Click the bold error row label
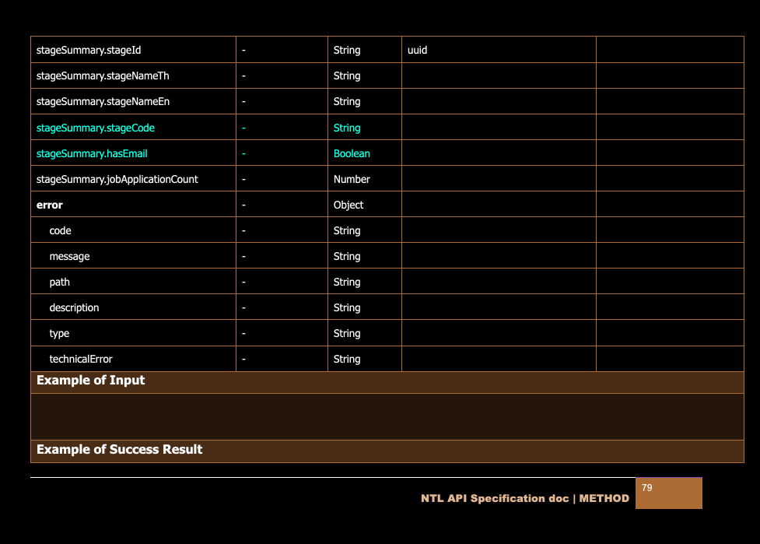 50,205
